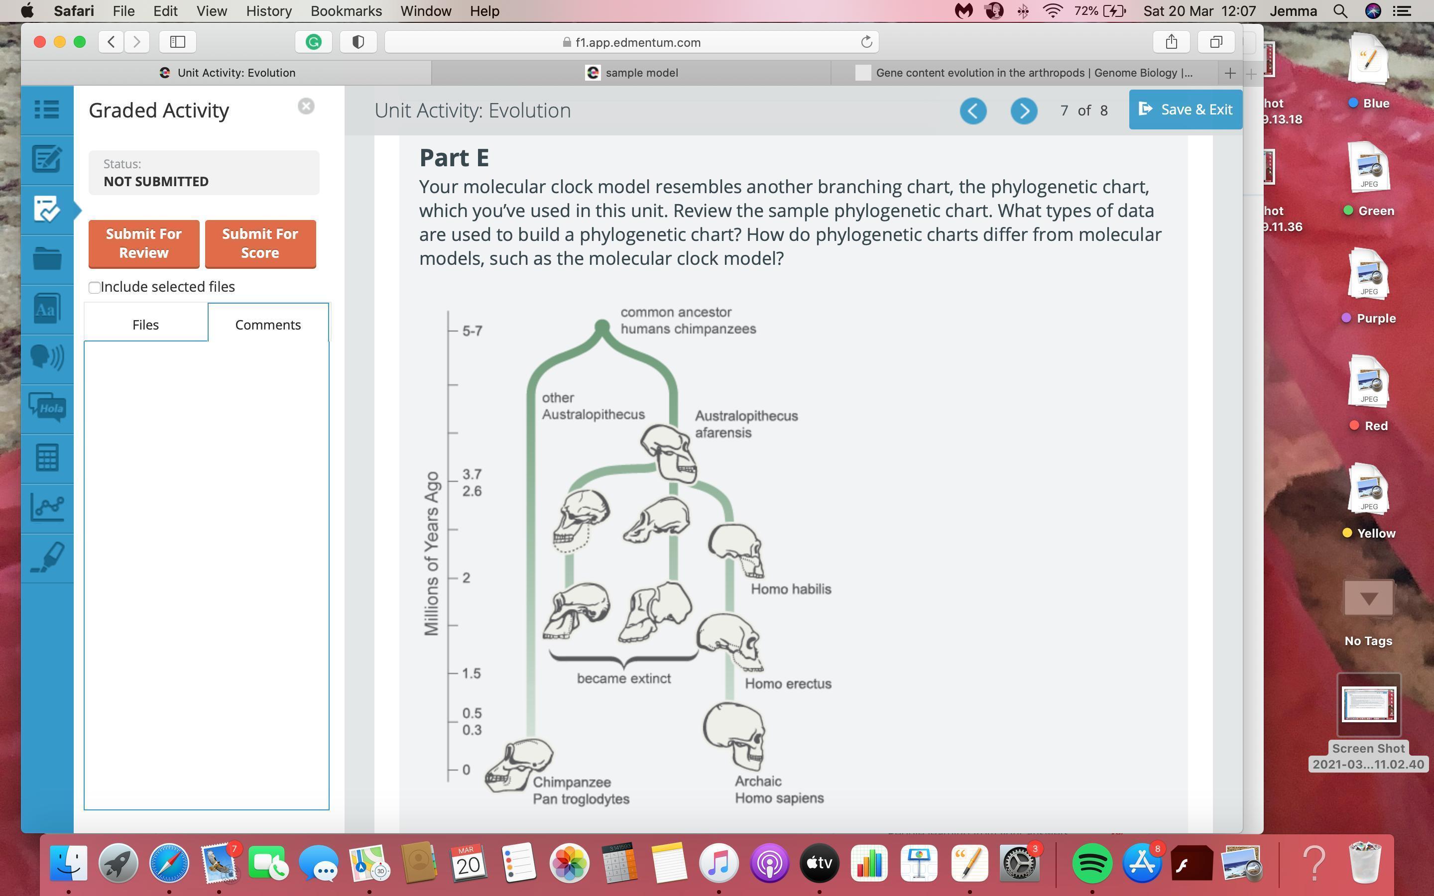Open the graphing chart tool icon
The height and width of the screenshot is (896, 1434).
47,507
